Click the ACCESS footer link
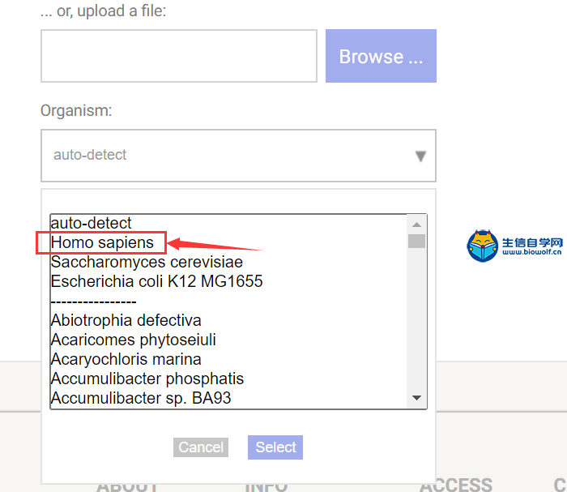The height and width of the screenshot is (492, 567). point(456,486)
